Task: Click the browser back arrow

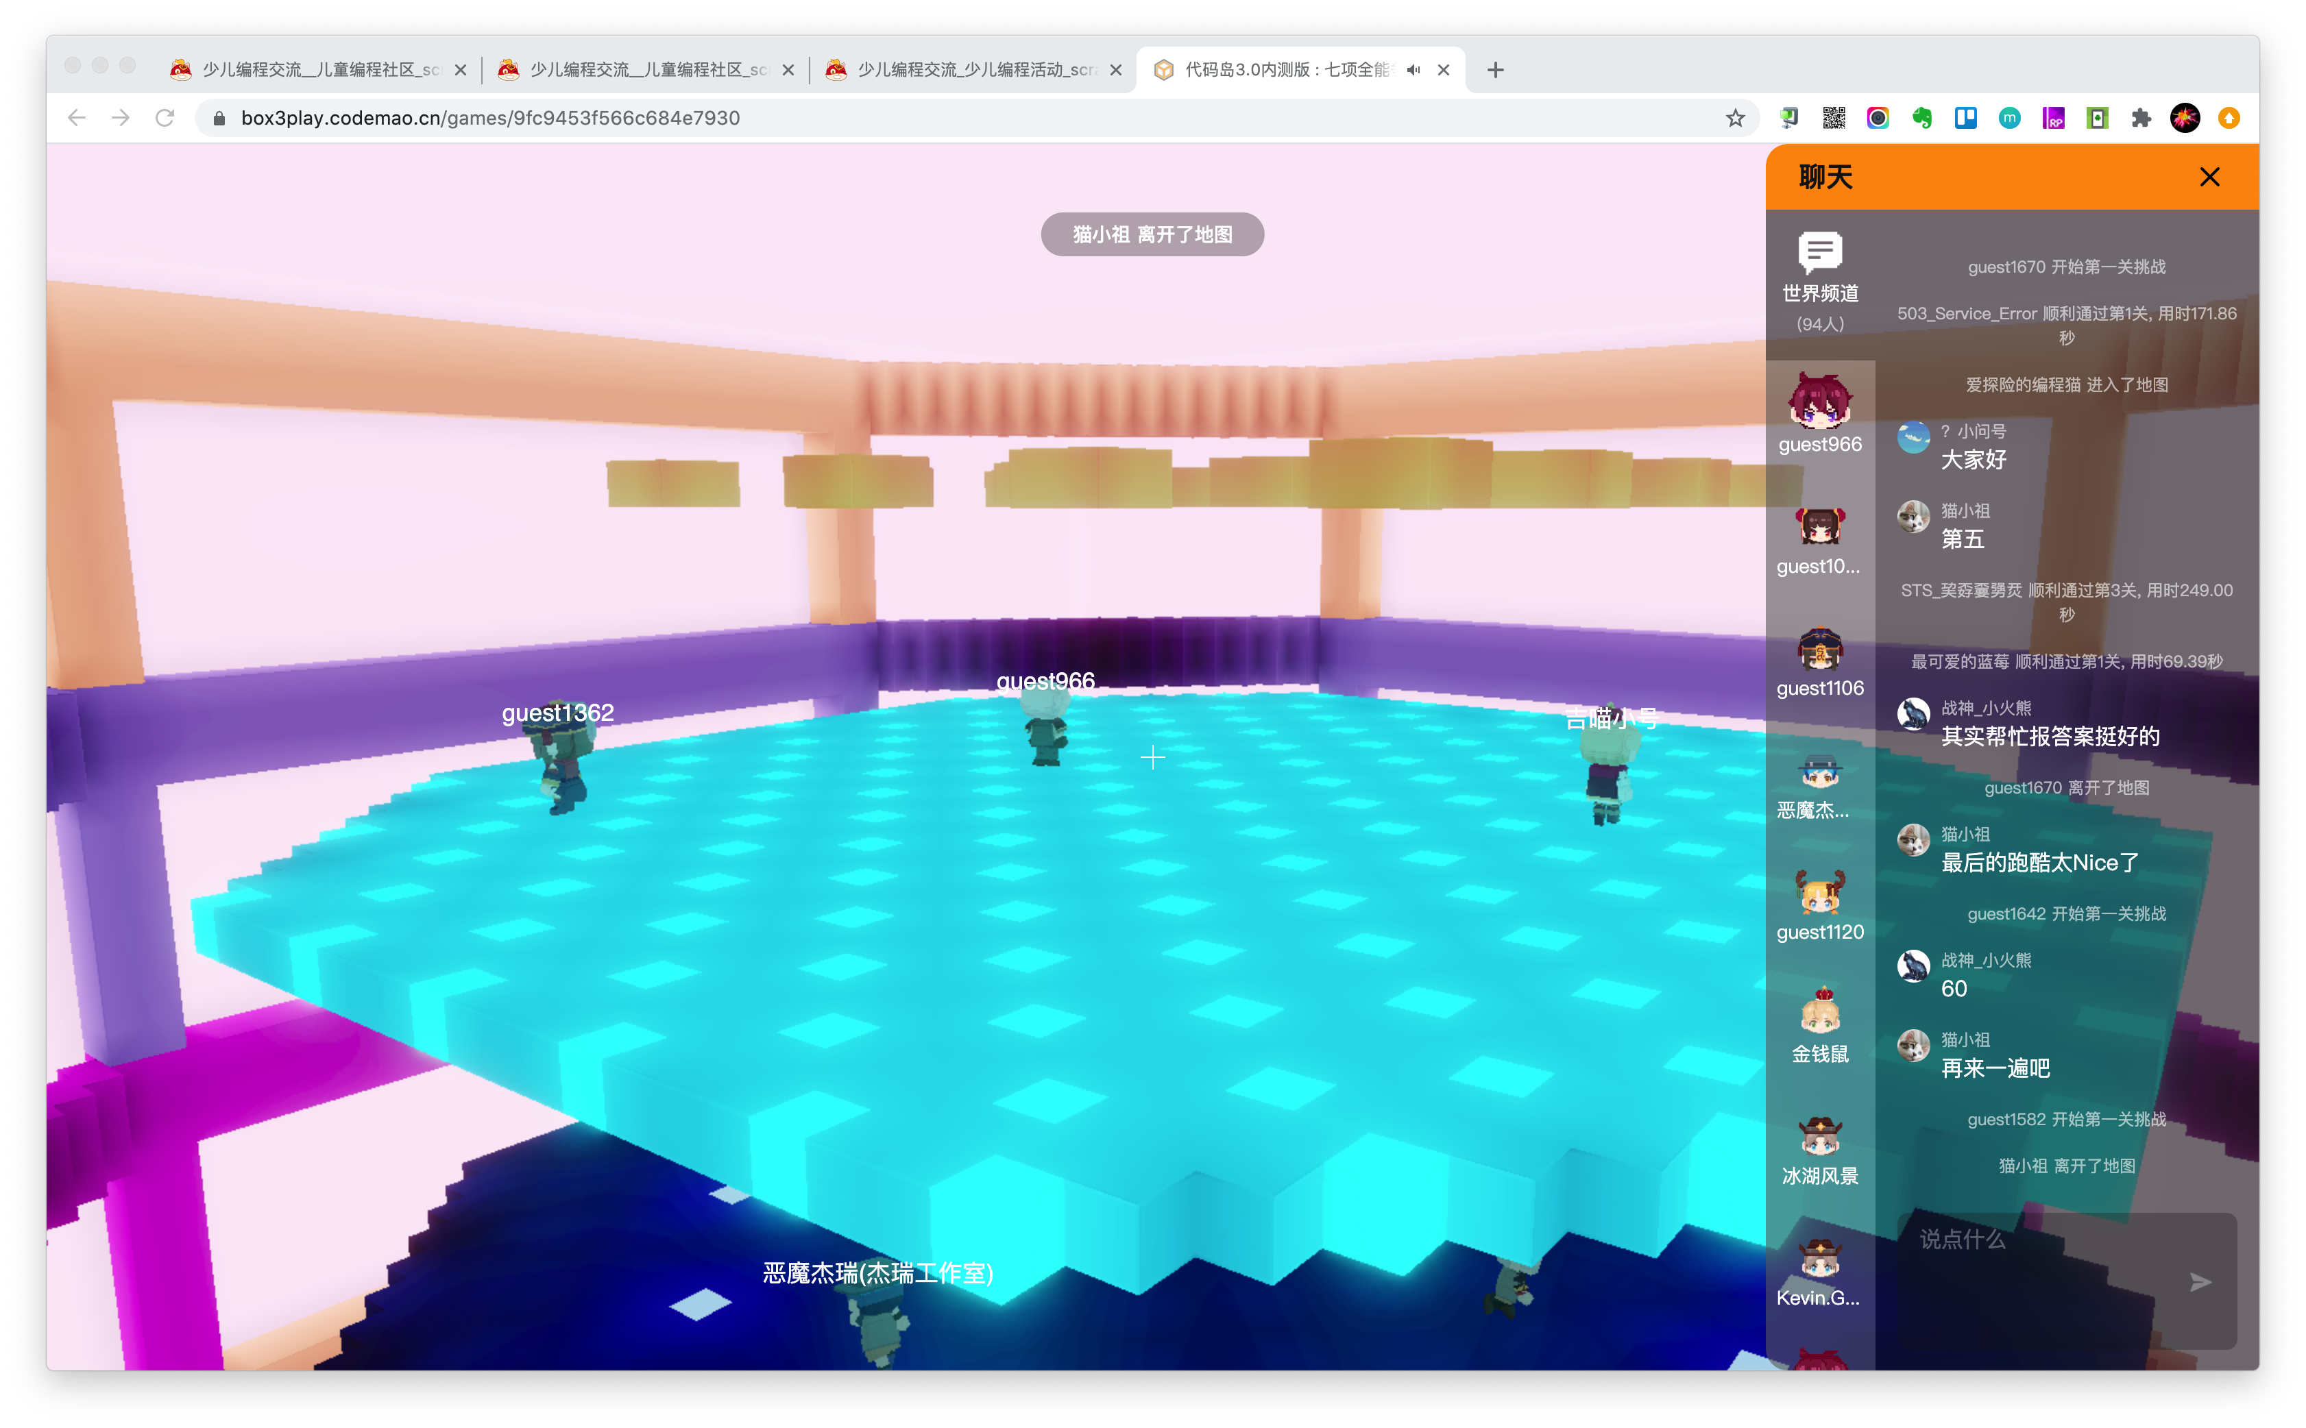Action: pyautogui.click(x=77, y=118)
